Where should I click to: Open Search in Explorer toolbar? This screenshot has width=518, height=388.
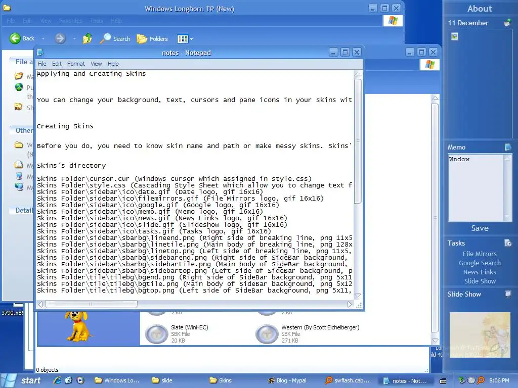115,38
